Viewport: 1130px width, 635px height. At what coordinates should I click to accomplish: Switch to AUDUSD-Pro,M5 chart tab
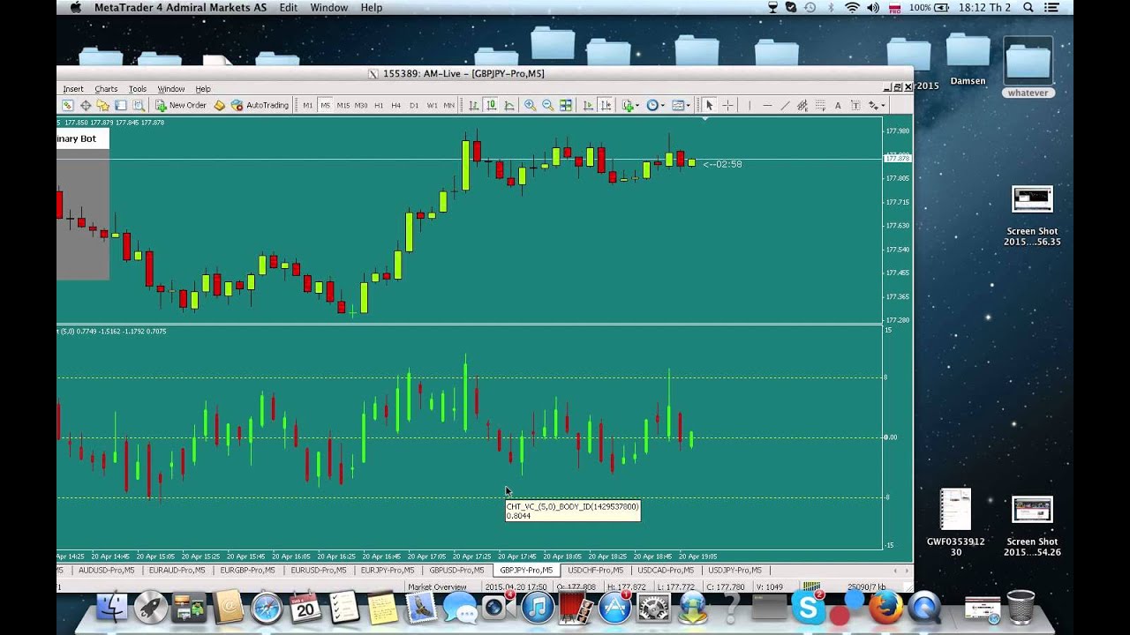click(x=107, y=571)
